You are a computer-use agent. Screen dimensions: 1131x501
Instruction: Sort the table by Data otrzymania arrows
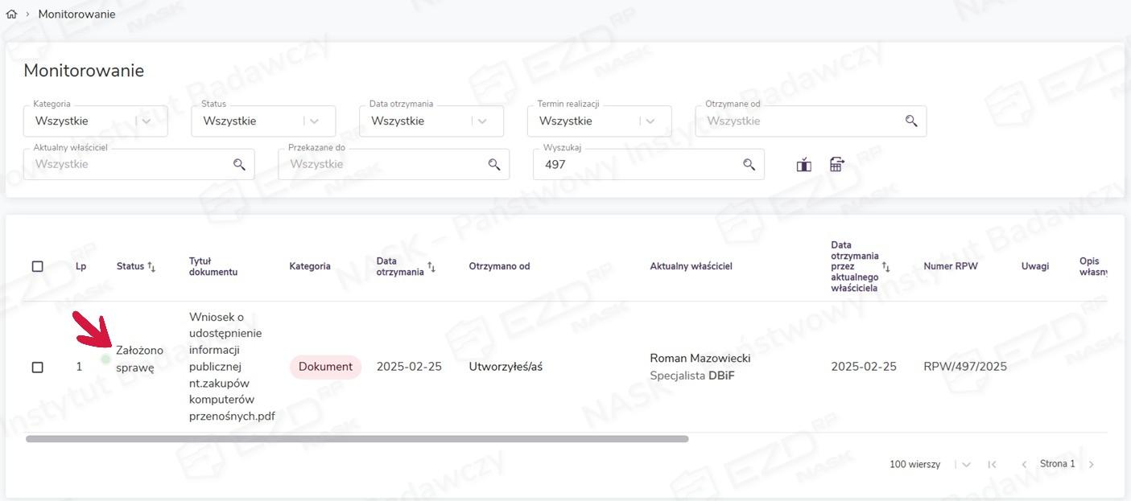(431, 267)
